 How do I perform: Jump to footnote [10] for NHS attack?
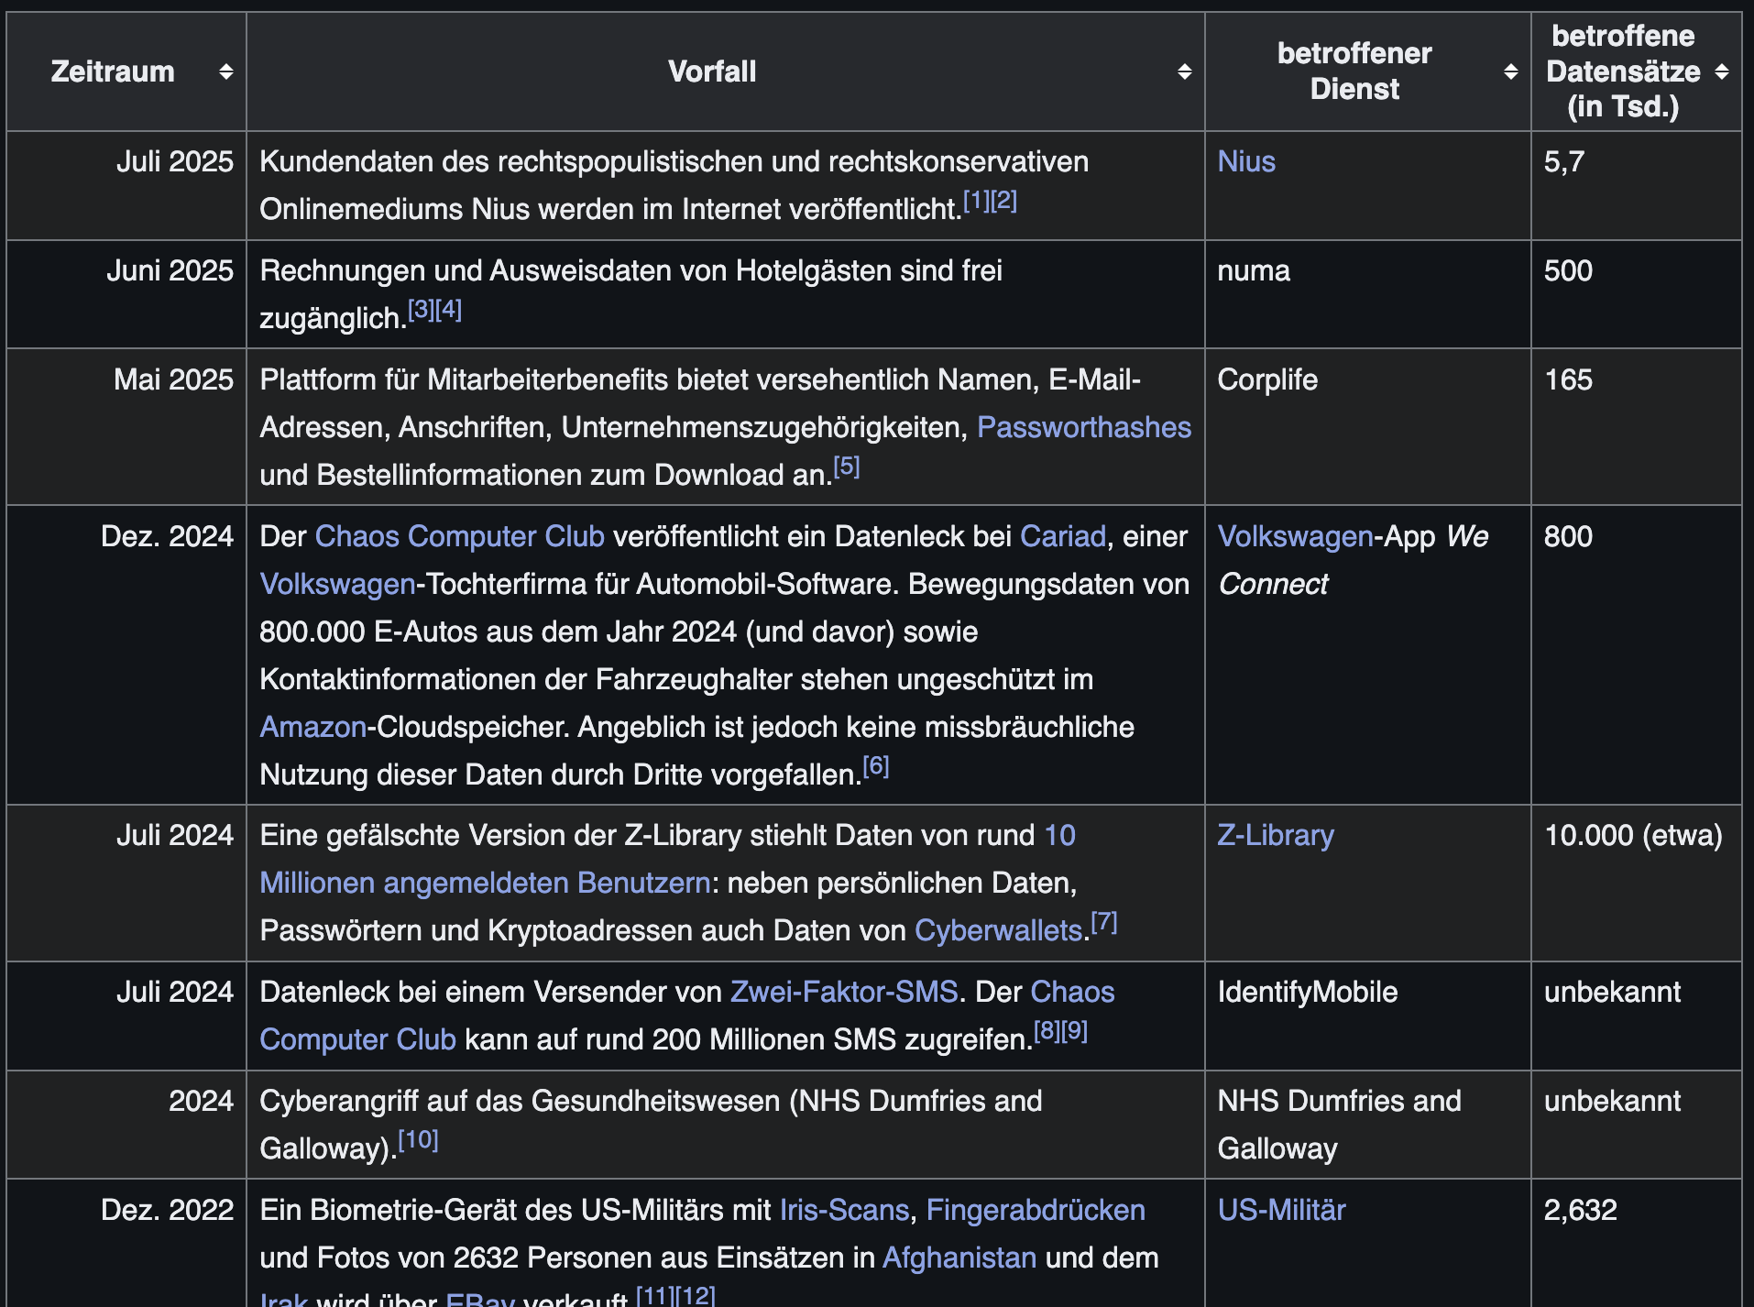coord(418,1140)
